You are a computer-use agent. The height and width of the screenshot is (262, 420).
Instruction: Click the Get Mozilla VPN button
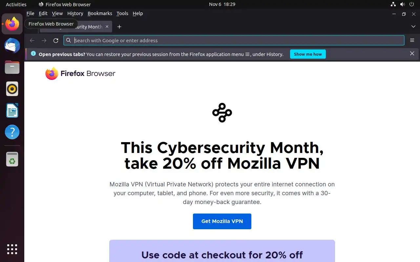coord(222,221)
